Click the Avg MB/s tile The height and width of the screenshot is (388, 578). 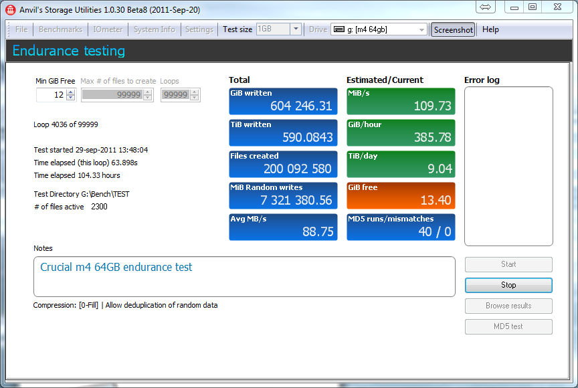(x=283, y=227)
